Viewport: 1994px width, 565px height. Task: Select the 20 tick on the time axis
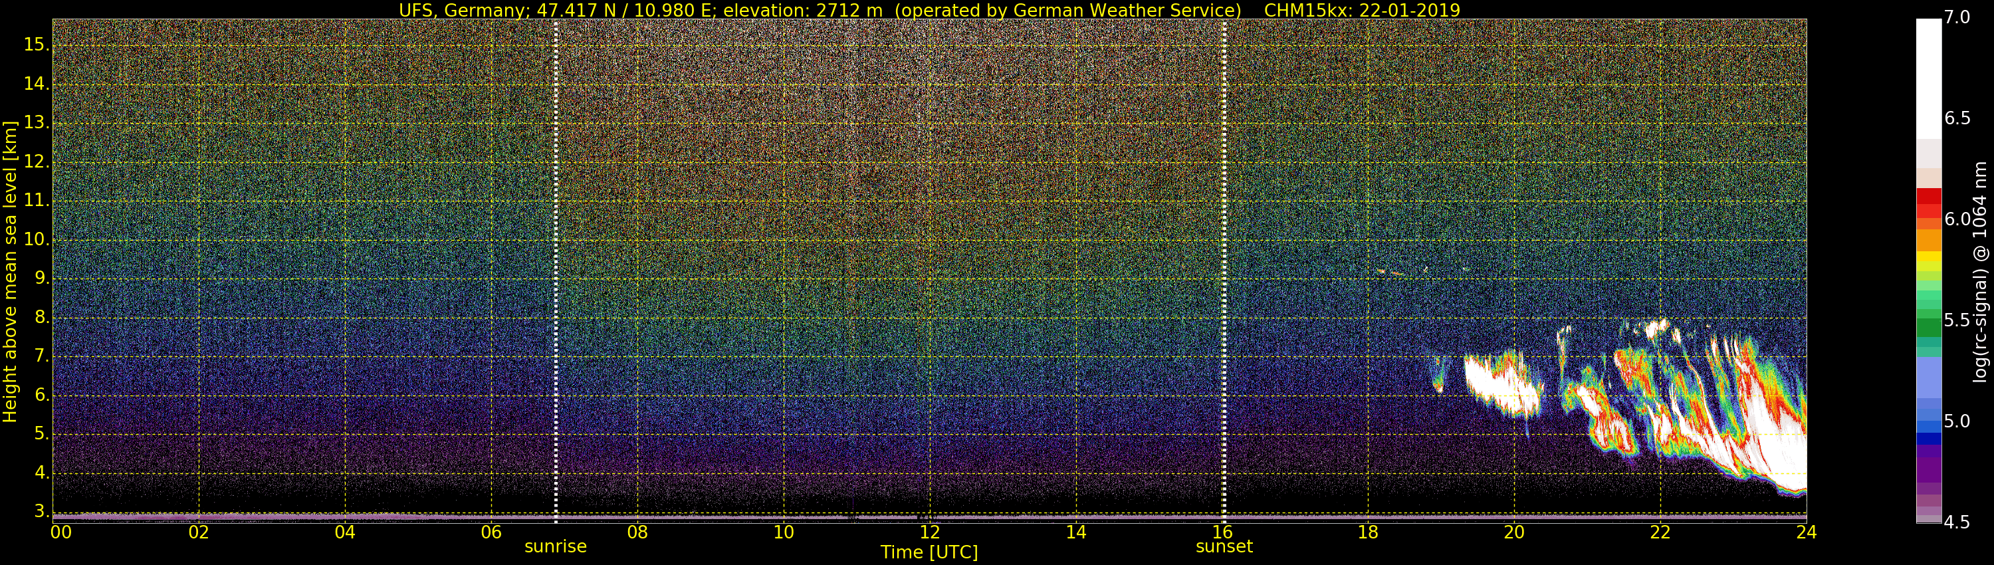coord(1514,532)
